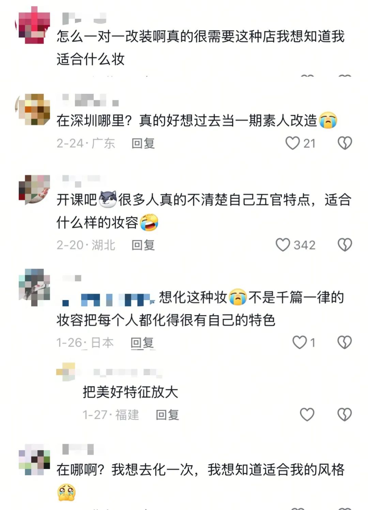
Task: Reply to the 2-20 湖北 comment
Action: 143,245
